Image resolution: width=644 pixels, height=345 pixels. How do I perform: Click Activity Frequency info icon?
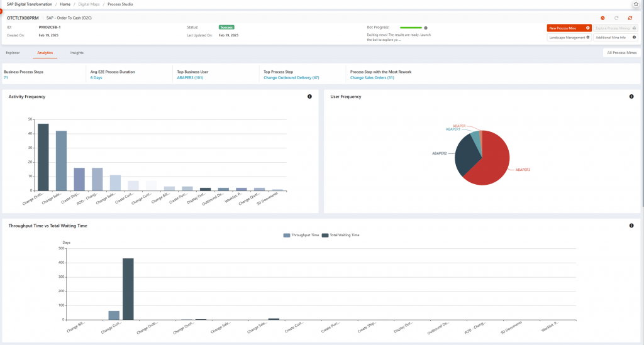309,96
